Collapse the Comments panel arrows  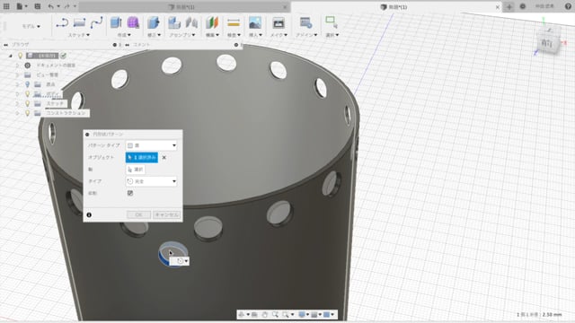[x=128, y=45]
